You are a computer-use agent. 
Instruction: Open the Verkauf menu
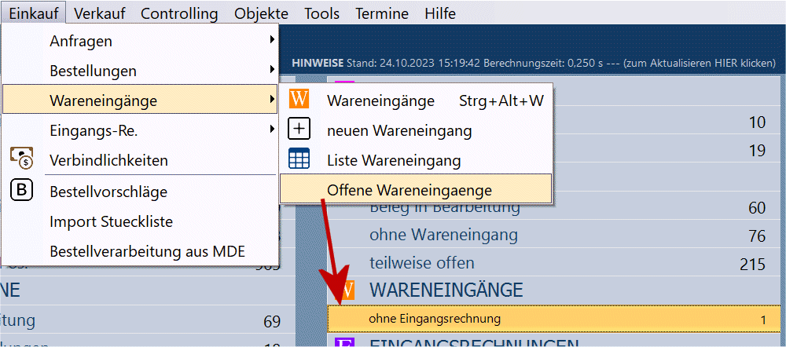tap(100, 13)
